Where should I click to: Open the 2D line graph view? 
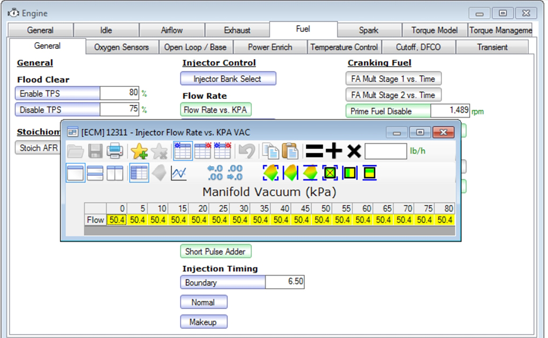pos(179,173)
